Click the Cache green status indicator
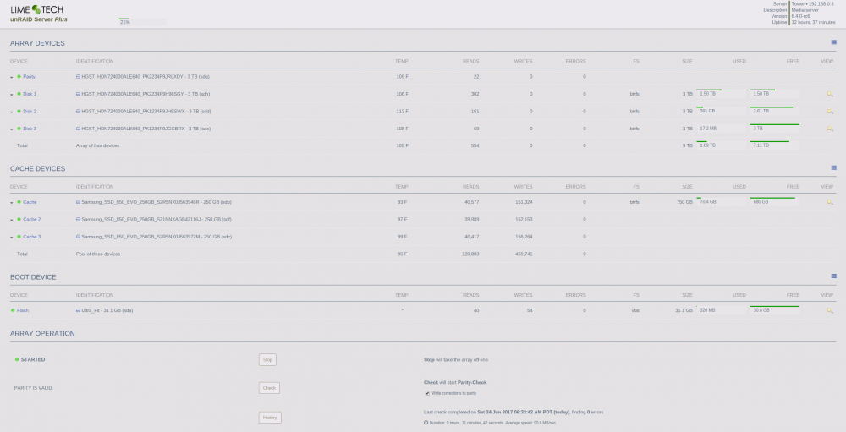 (x=19, y=202)
